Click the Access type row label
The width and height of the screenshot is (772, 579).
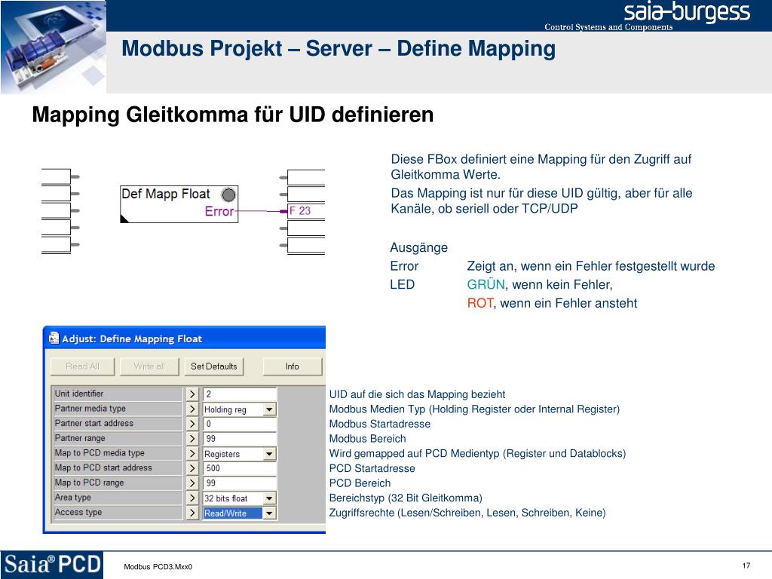117,512
